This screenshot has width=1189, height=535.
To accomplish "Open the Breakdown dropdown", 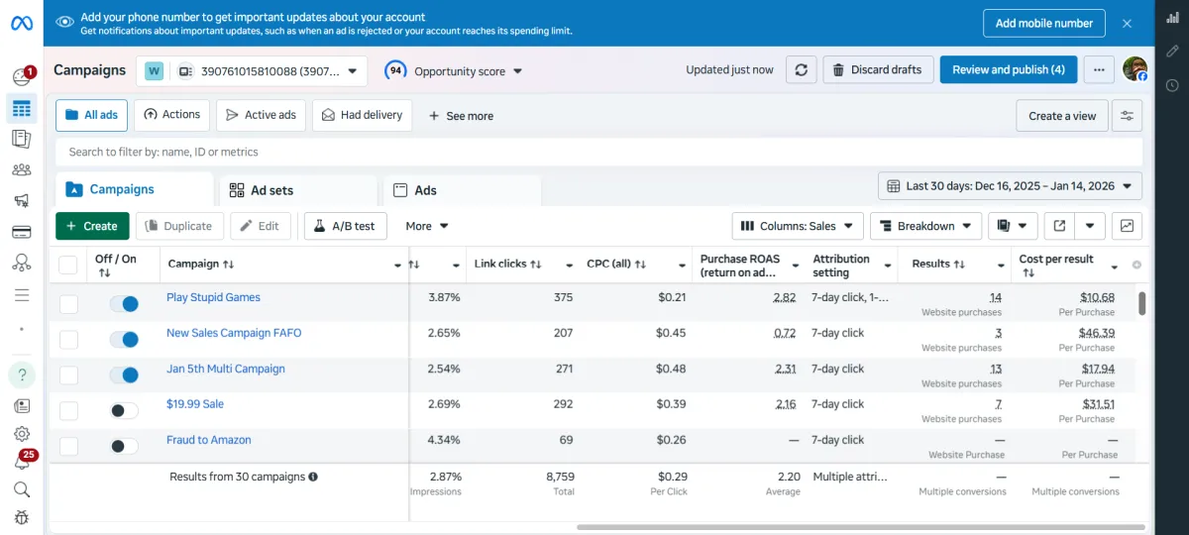I will [x=925, y=226].
